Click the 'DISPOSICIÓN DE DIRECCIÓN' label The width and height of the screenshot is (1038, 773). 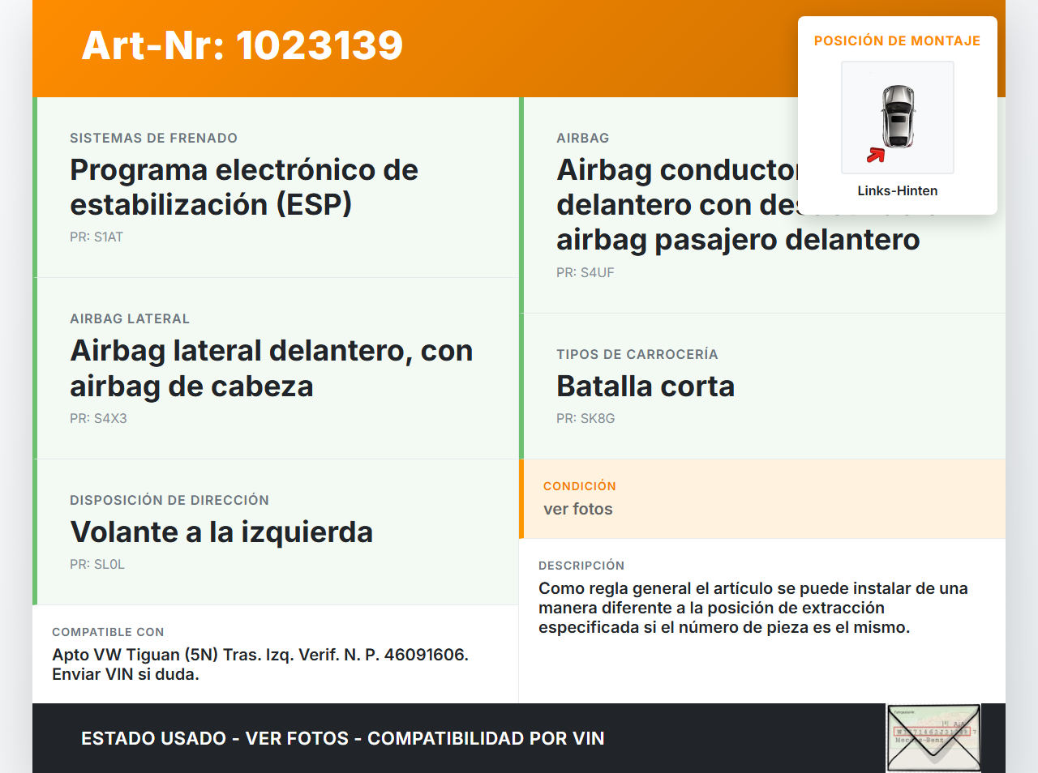coord(169,501)
